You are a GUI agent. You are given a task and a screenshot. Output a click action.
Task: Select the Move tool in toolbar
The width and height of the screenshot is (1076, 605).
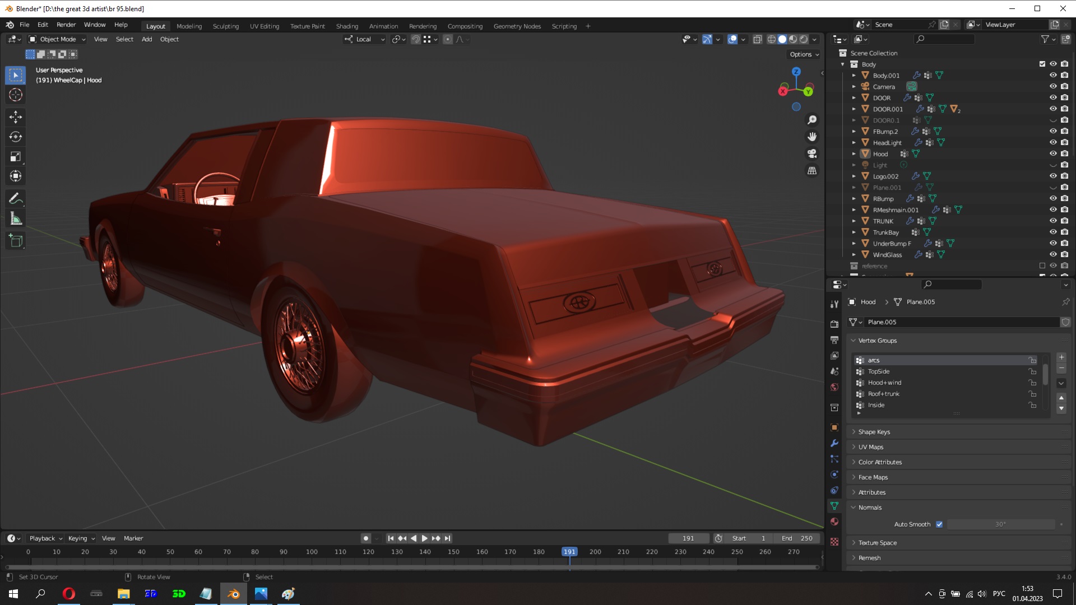coord(16,117)
